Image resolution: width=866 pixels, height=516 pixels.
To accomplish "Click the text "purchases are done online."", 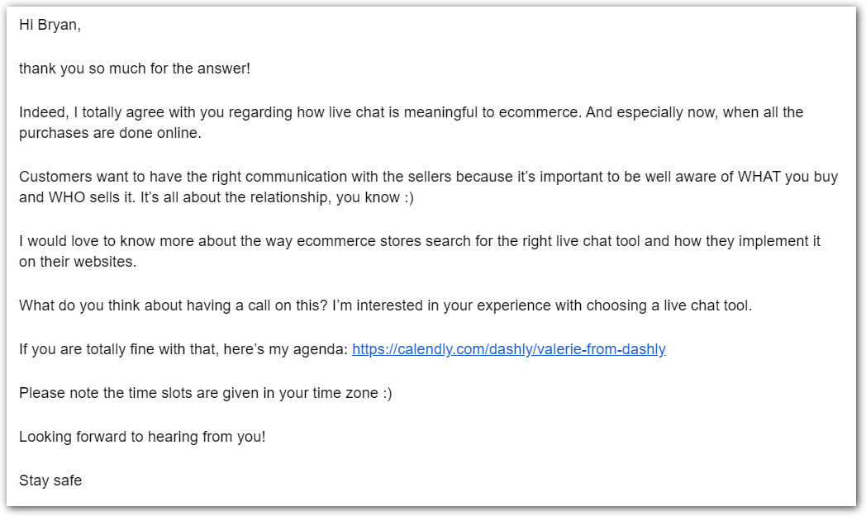I will click(109, 132).
